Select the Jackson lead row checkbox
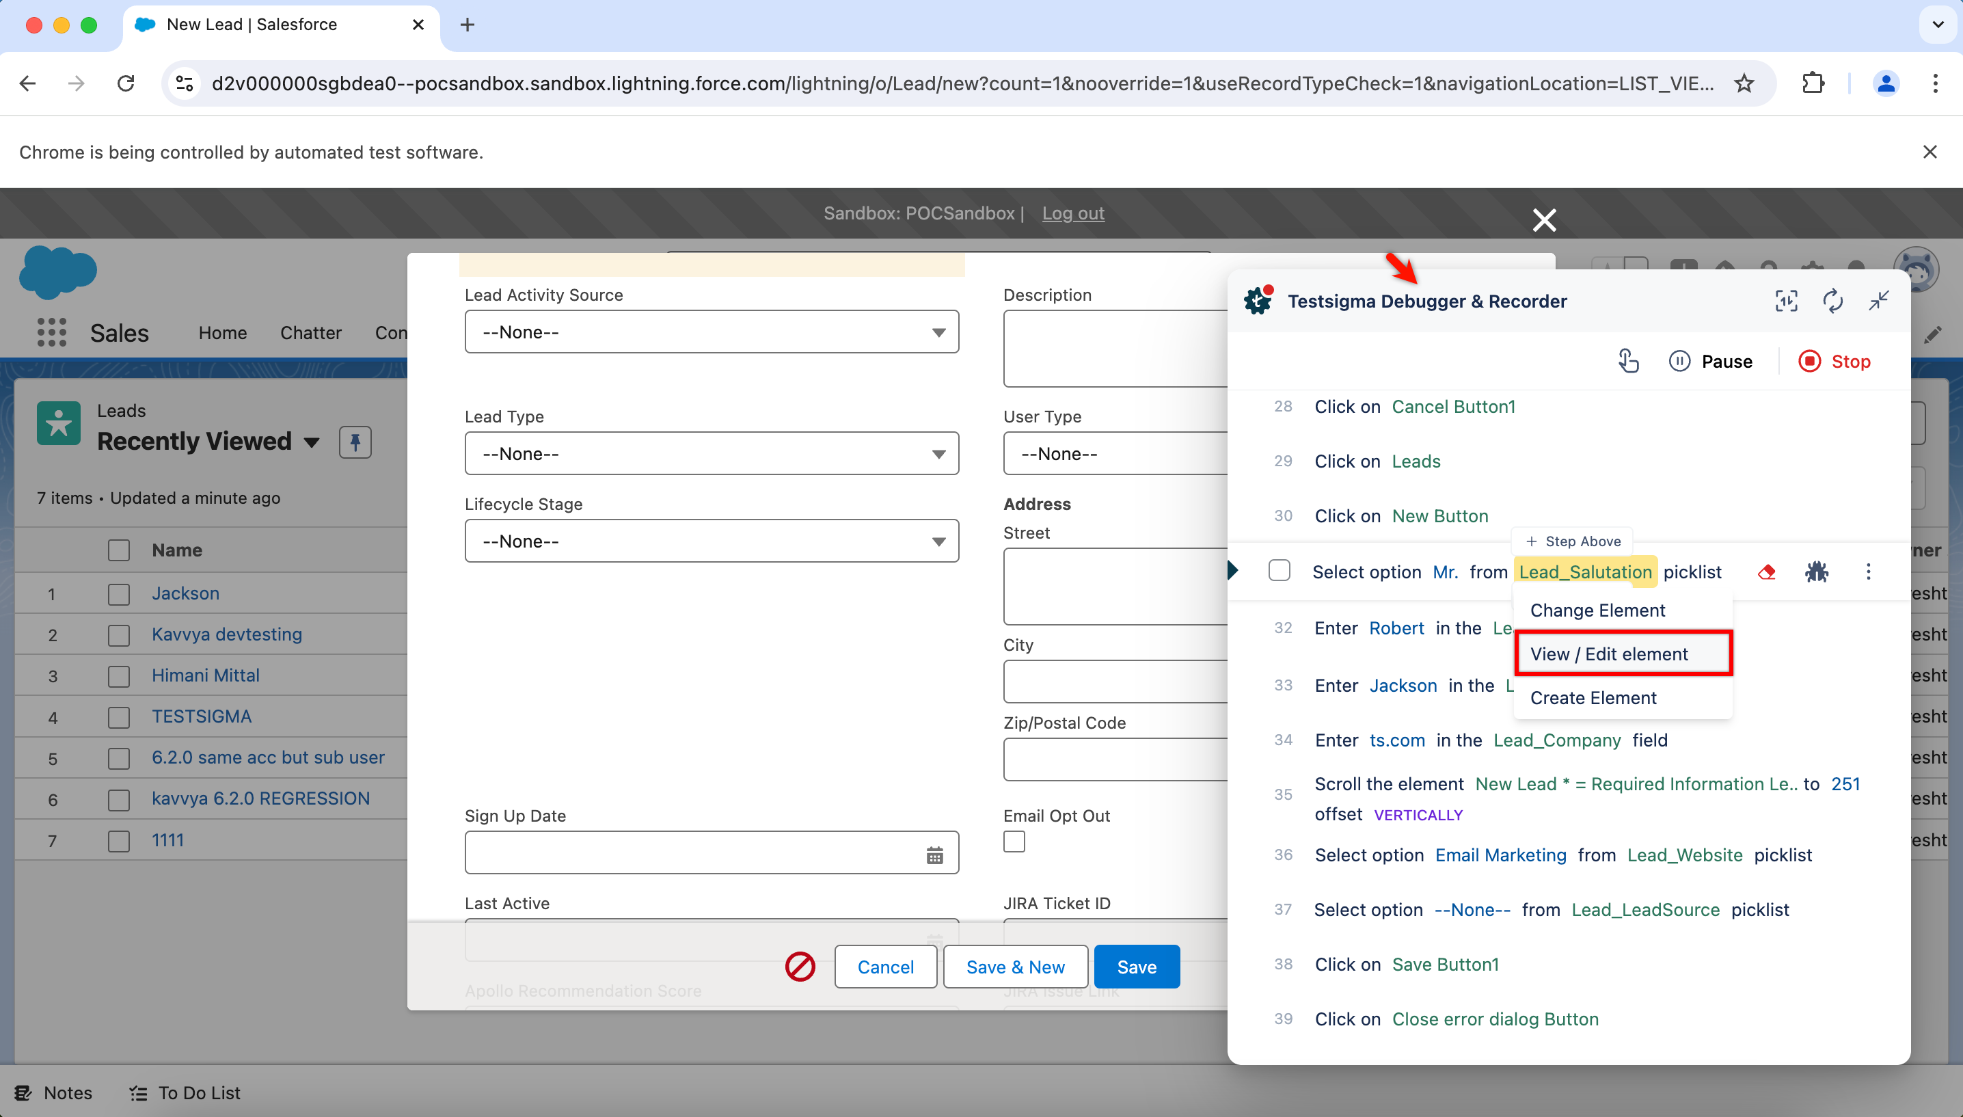This screenshot has height=1117, width=1963. tap(119, 594)
